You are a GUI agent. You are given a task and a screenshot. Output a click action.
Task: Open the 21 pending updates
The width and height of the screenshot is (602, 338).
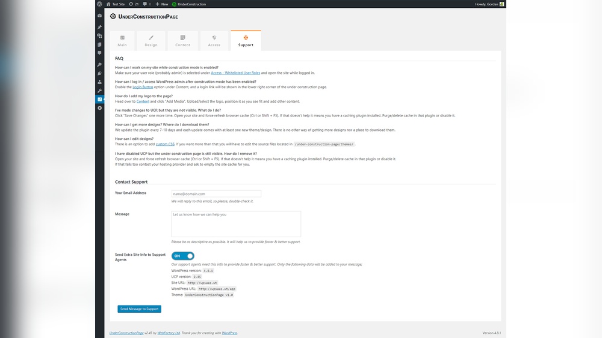pyautogui.click(x=134, y=4)
